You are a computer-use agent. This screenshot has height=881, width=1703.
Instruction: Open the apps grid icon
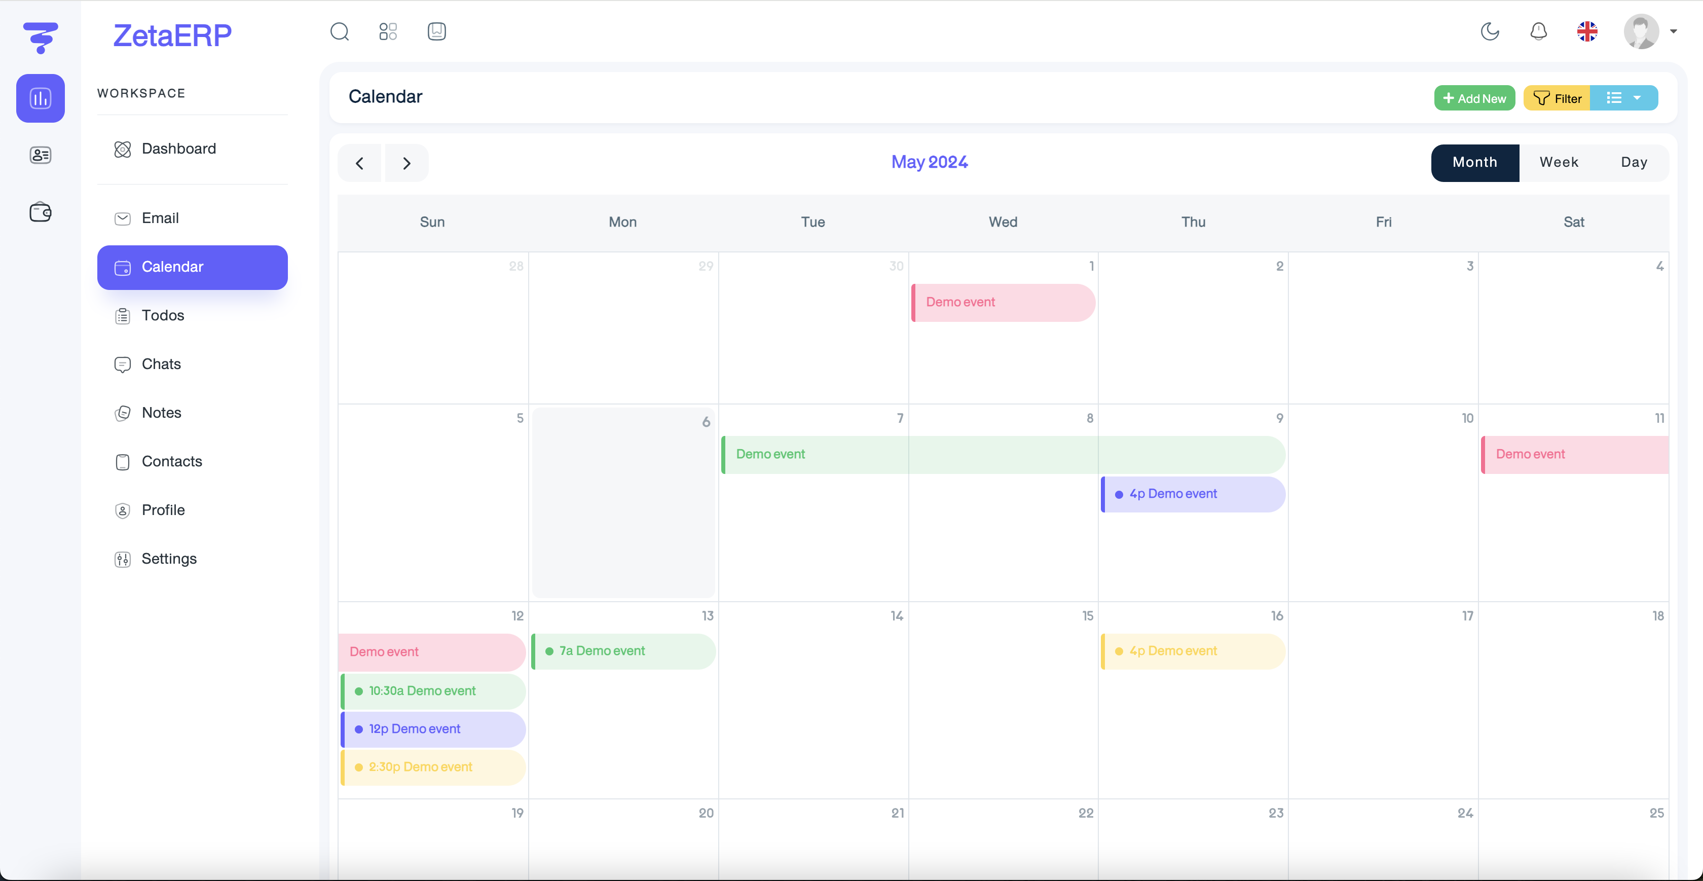tap(388, 32)
